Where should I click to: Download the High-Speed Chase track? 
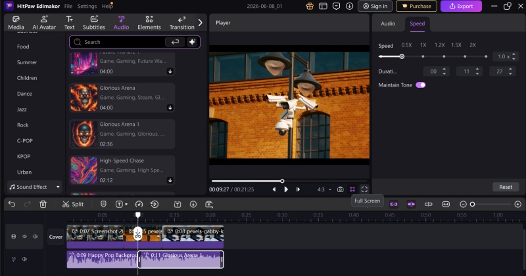170,180
